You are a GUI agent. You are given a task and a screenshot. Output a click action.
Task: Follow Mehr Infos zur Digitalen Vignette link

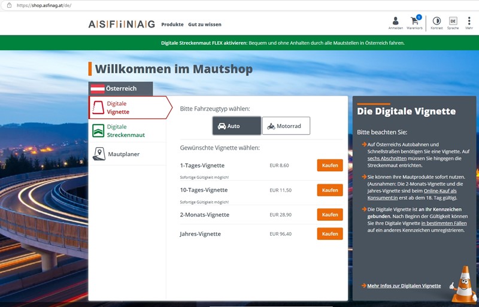[404, 286]
